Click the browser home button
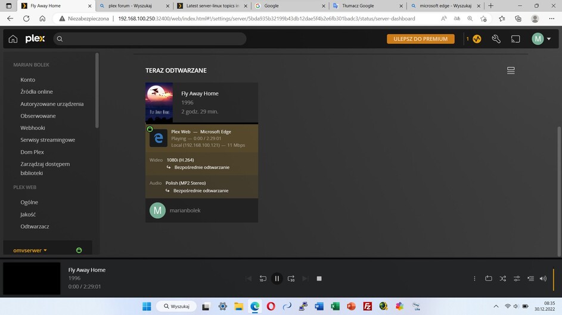Image resolution: width=562 pixels, height=315 pixels. 42,18
